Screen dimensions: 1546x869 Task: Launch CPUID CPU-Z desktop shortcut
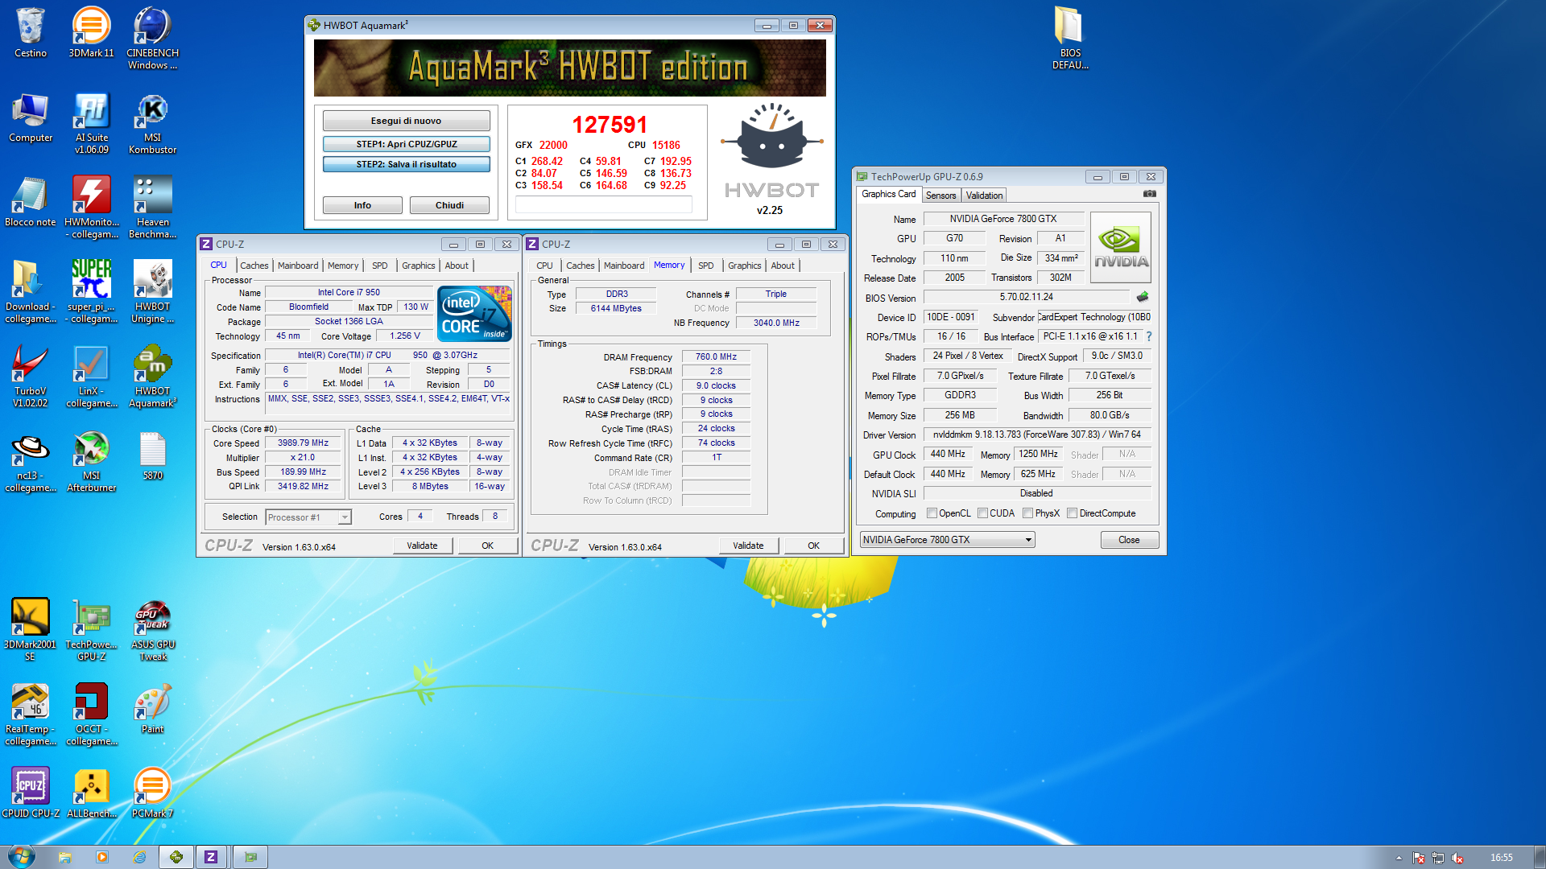pyautogui.click(x=30, y=793)
